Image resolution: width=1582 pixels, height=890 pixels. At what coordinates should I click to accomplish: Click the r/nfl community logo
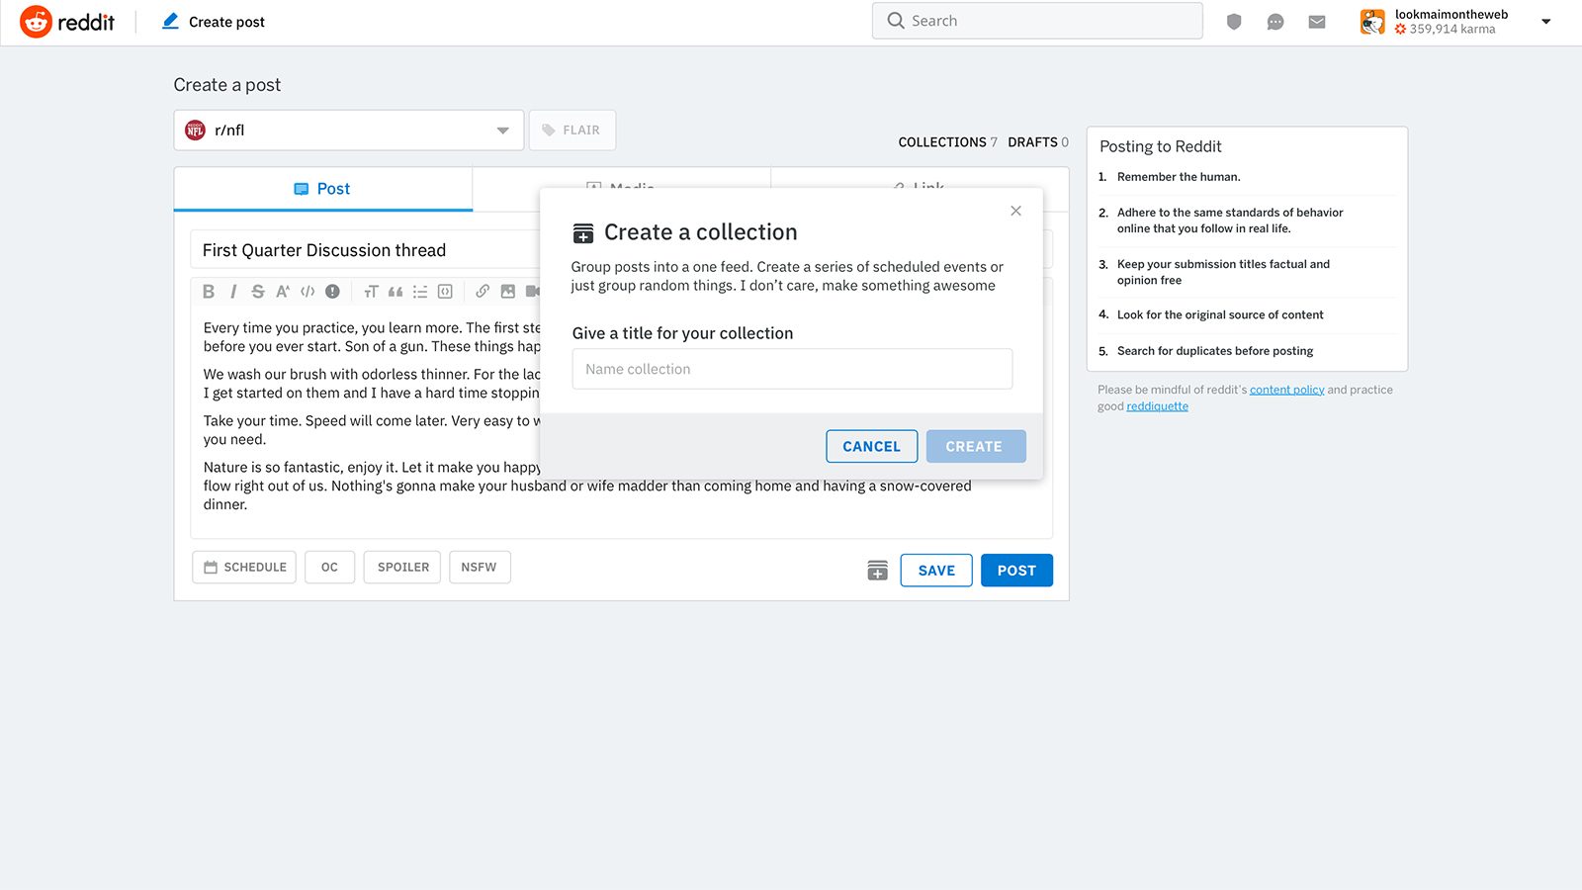click(x=196, y=131)
